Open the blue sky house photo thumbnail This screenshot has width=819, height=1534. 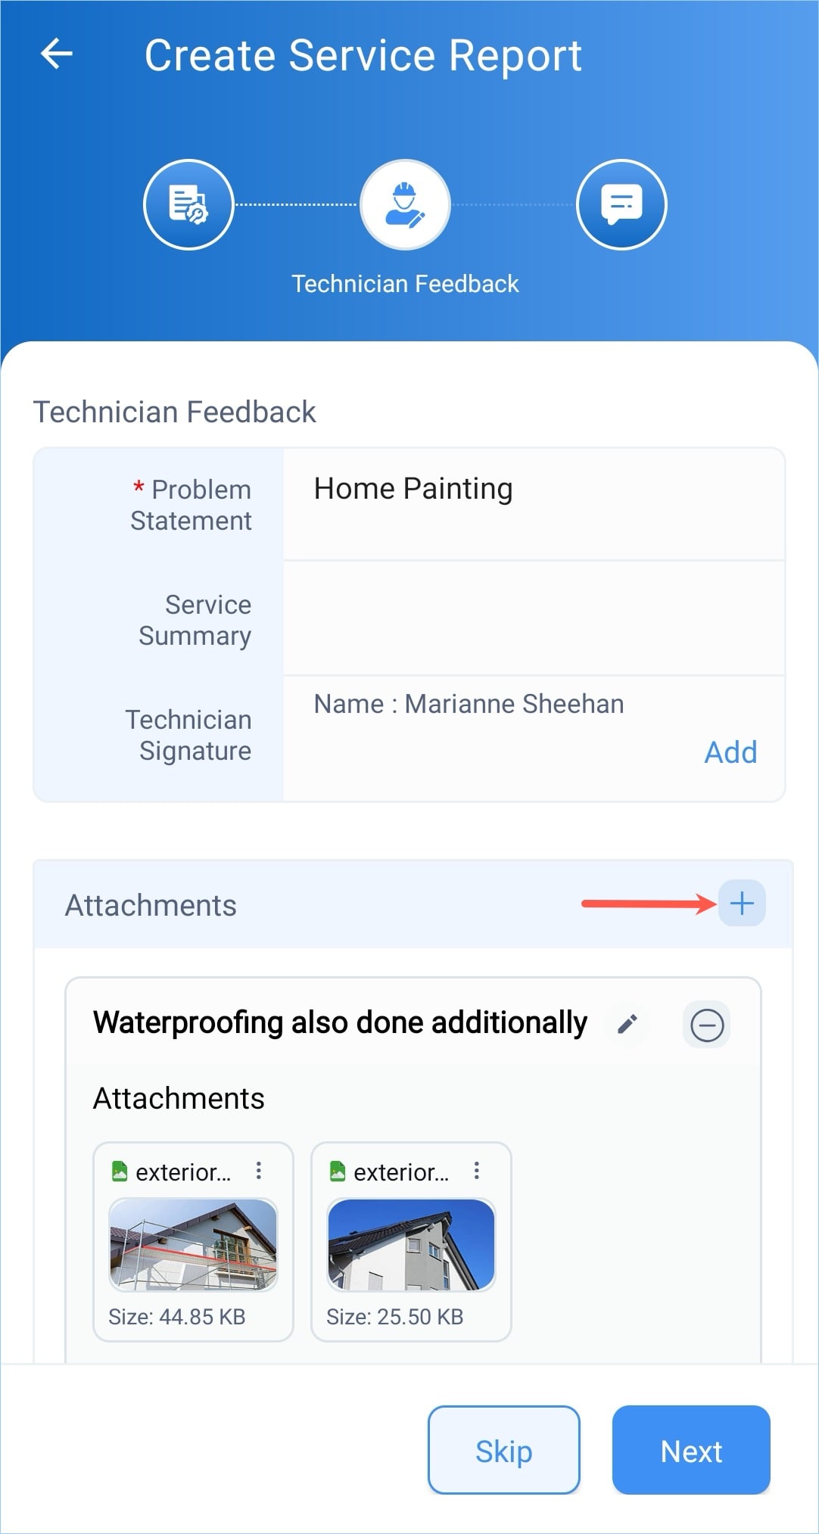pyautogui.click(x=411, y=1244)
